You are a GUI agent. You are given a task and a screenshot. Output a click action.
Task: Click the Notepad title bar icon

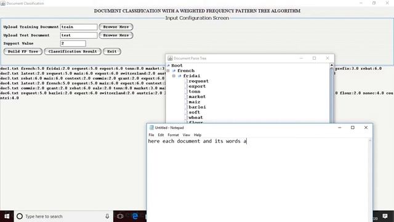pyautogui.click(x=151, y=128)
